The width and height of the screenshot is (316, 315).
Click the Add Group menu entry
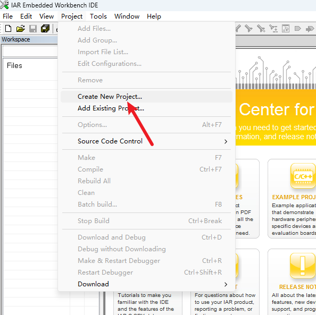[146, 40]
